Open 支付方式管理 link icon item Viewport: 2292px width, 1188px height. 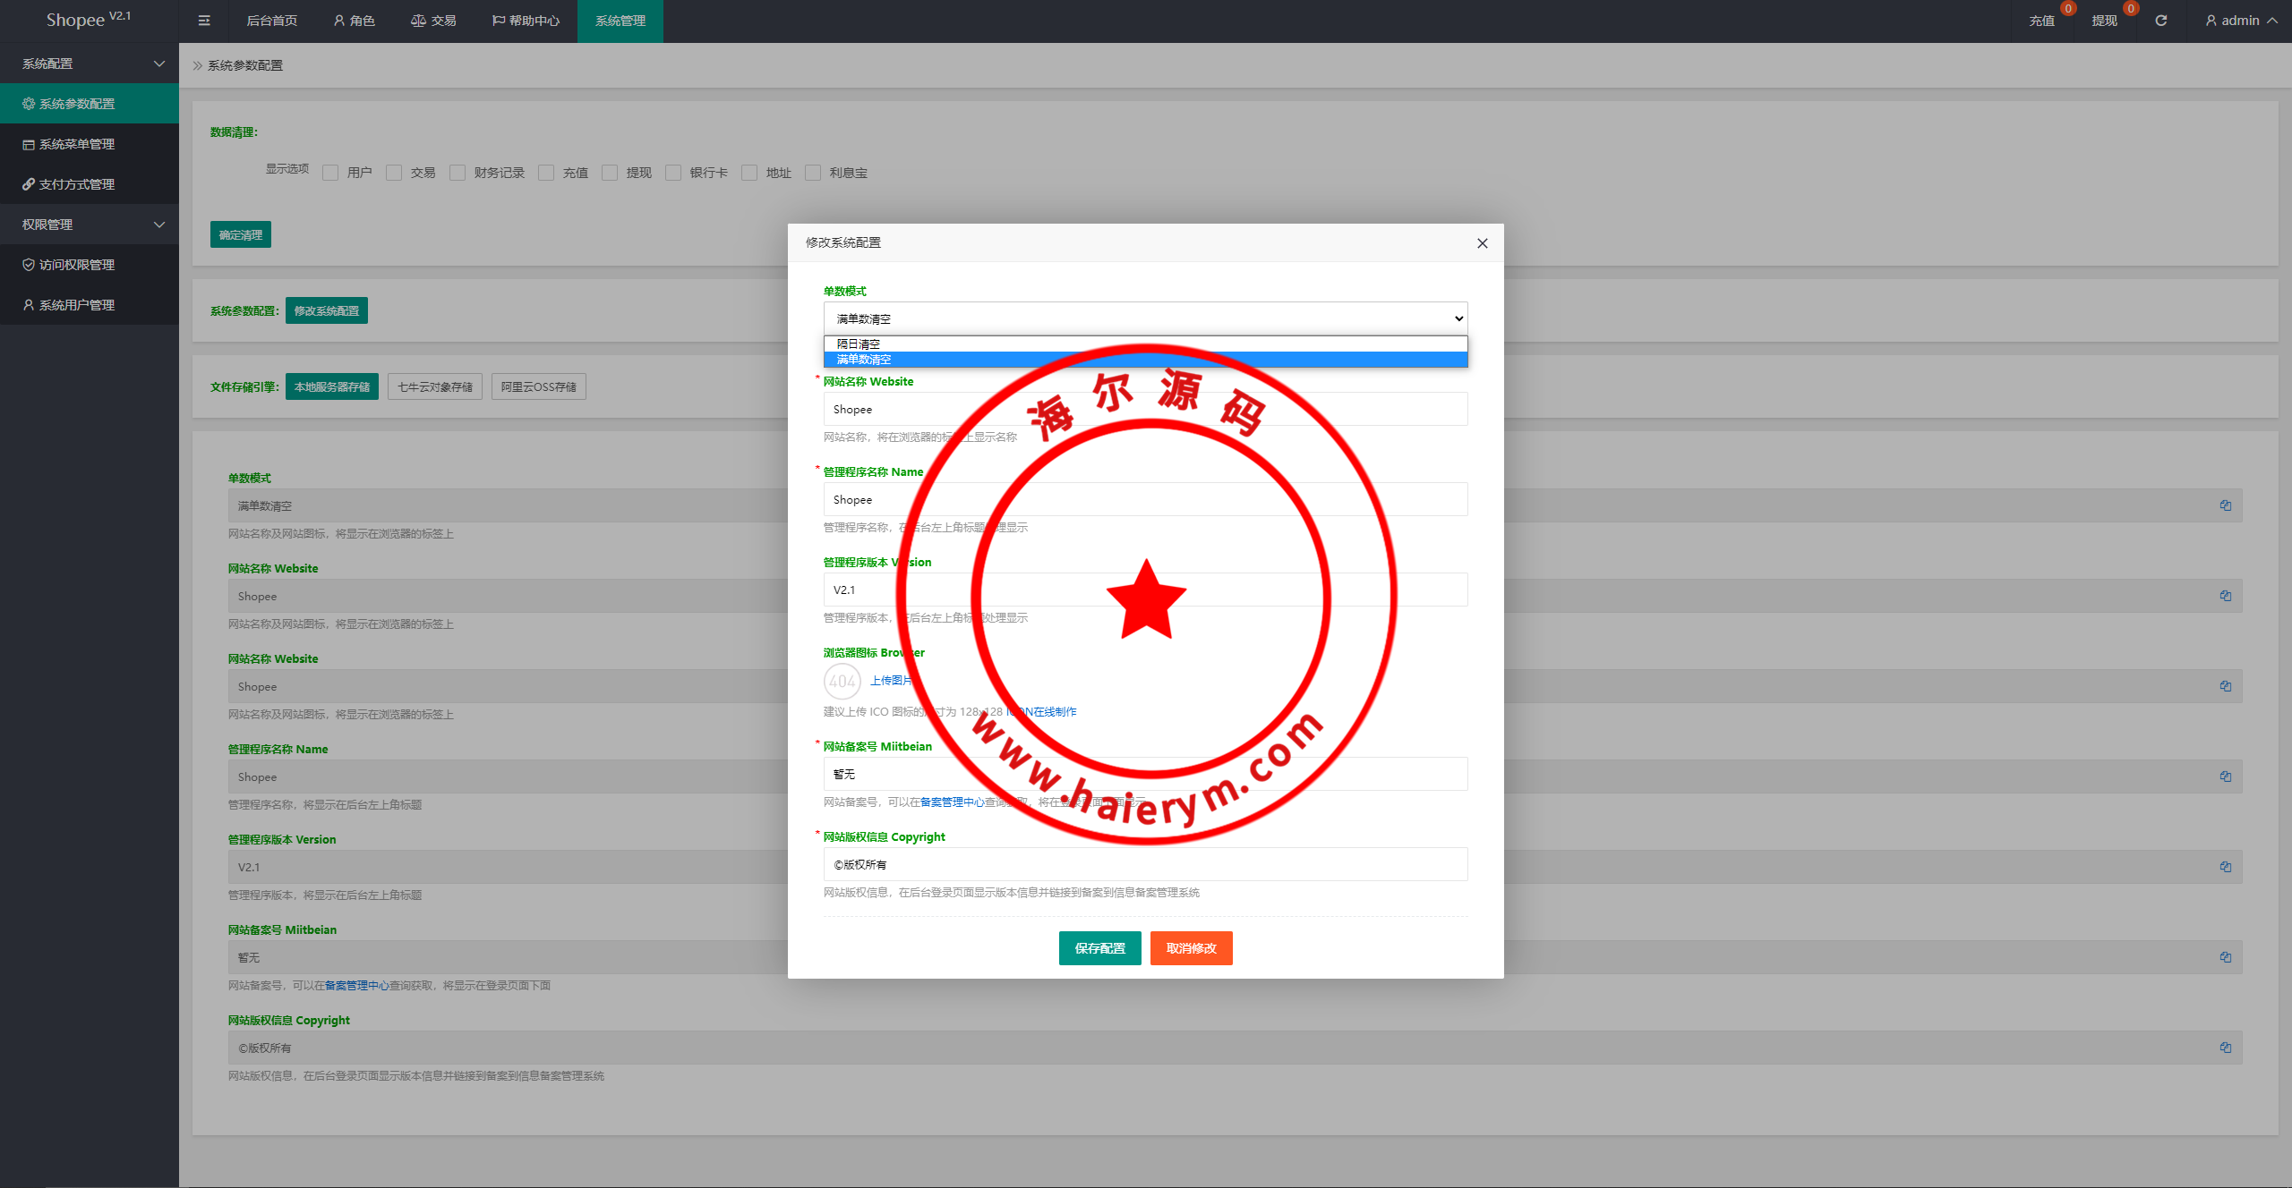(x=76, y=184)
